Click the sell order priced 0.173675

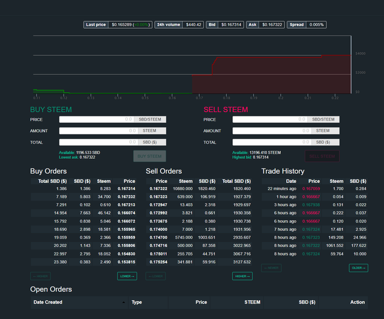tap(199, 221)
